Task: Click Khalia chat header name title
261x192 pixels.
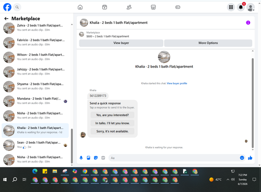Action: [x=118, y=23]
